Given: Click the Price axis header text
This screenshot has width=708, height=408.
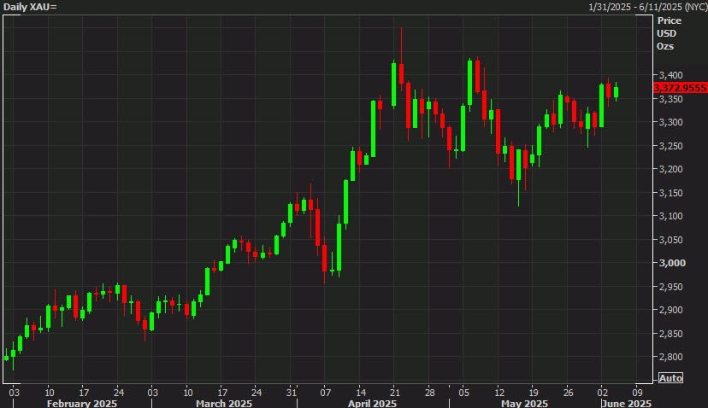Looking at the screenshot, I should [x=670, y=20].
